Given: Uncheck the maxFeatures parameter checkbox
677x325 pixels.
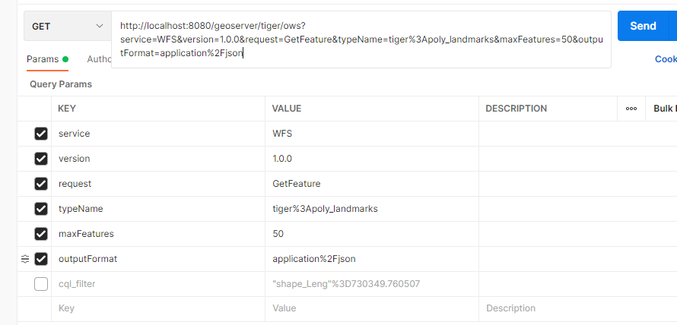Looking at the screenshot, I should [x=41, y=234].
